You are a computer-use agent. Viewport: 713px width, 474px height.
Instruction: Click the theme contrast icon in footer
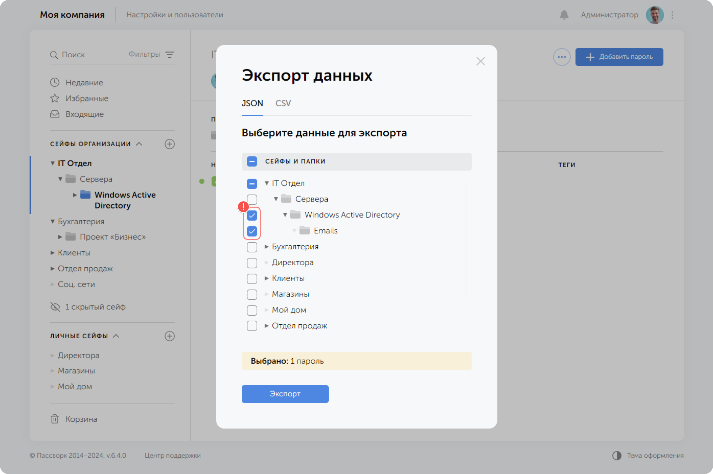click(x=617, y=455)
